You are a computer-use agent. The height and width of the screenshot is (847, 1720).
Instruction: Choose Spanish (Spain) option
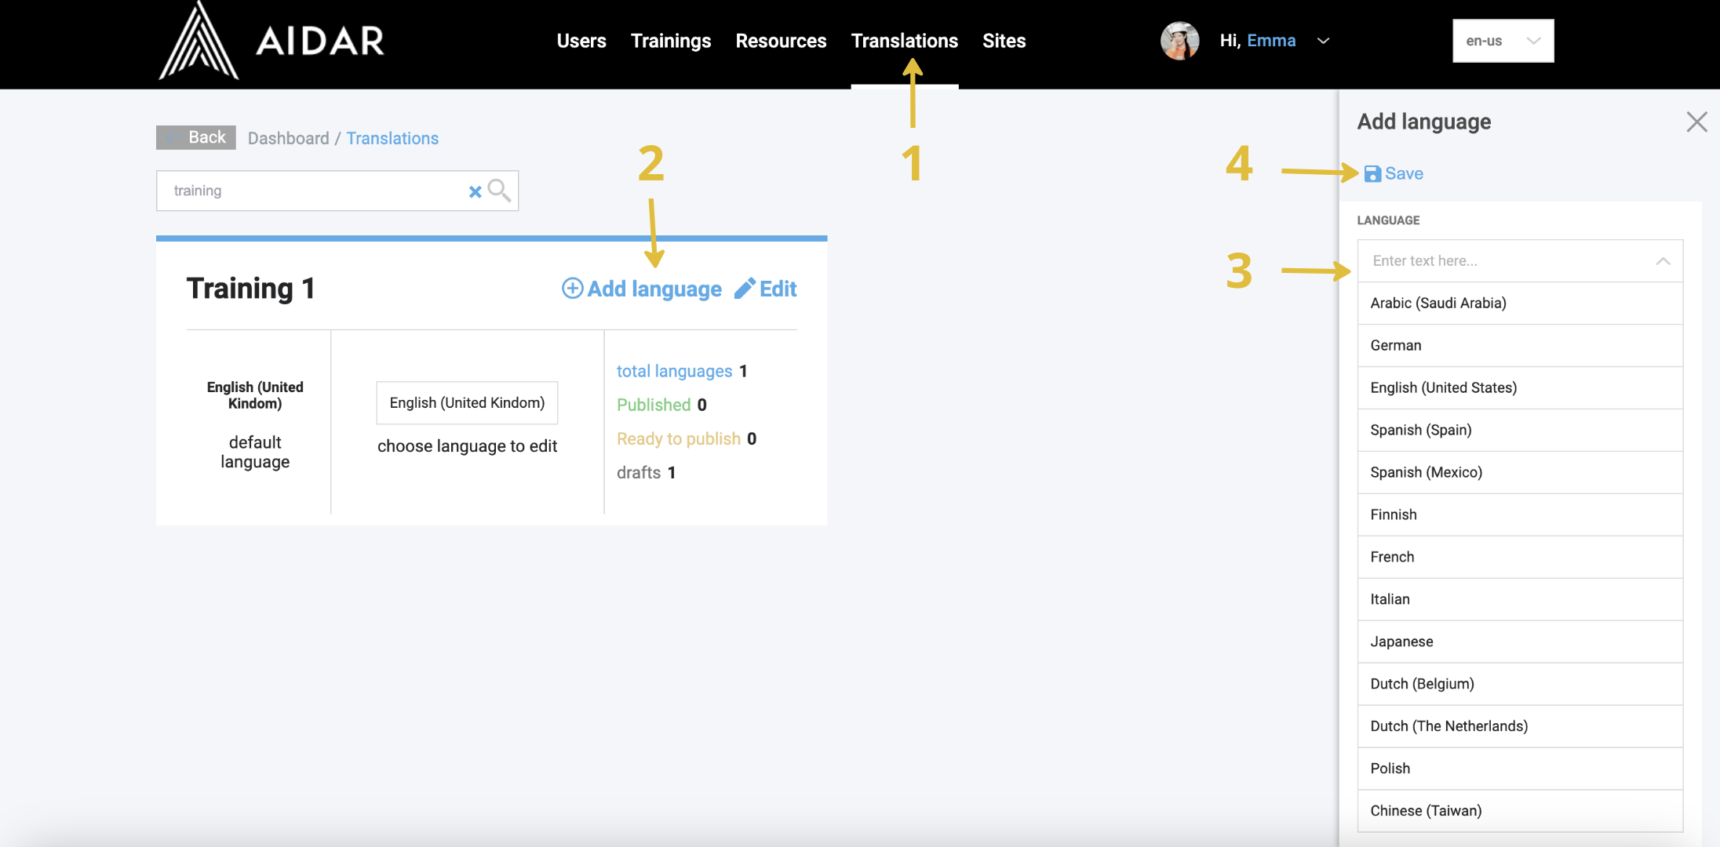click(1520, 431)
